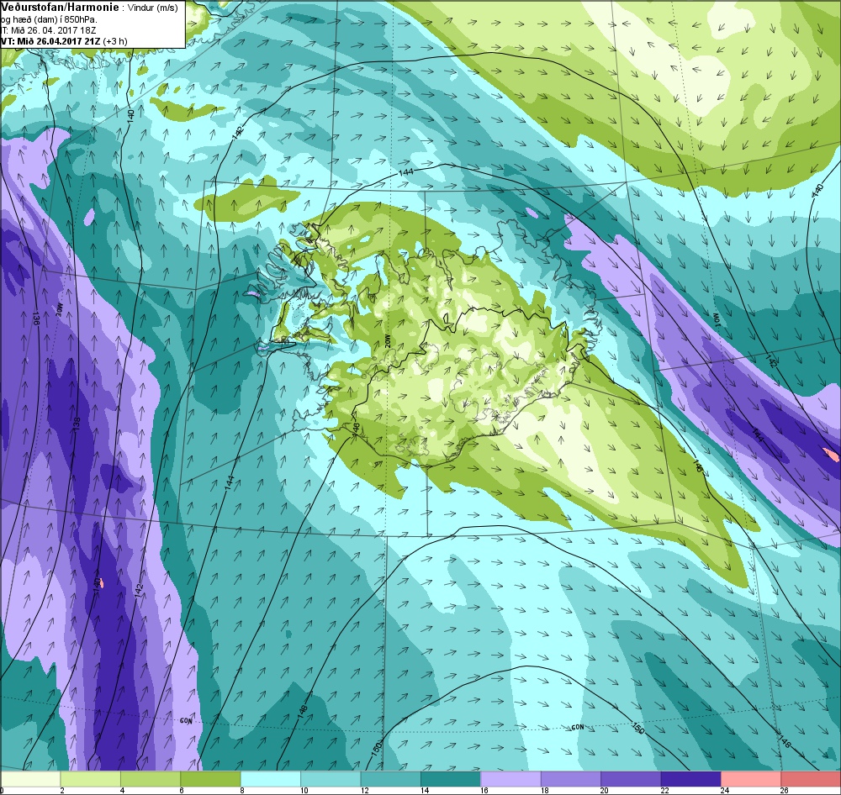
Task: Click the legend value 24
Action: point(724,790)
